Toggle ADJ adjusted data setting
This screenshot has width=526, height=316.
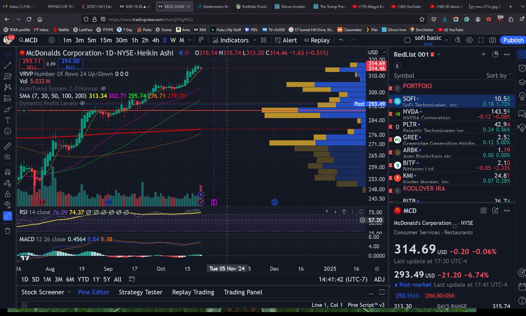click(379, 279)
